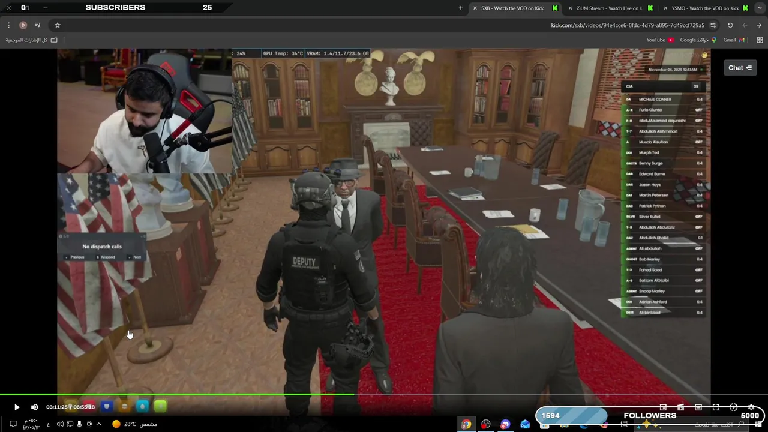768x432 pixels.
Task: Go back in browser history
Action: (759, 25)
